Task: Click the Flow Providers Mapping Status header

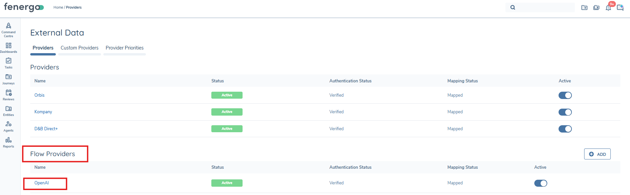Action: (463, 167)
